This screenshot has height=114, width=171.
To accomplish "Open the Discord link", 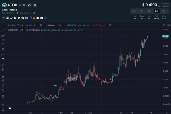I will (41, 18).
